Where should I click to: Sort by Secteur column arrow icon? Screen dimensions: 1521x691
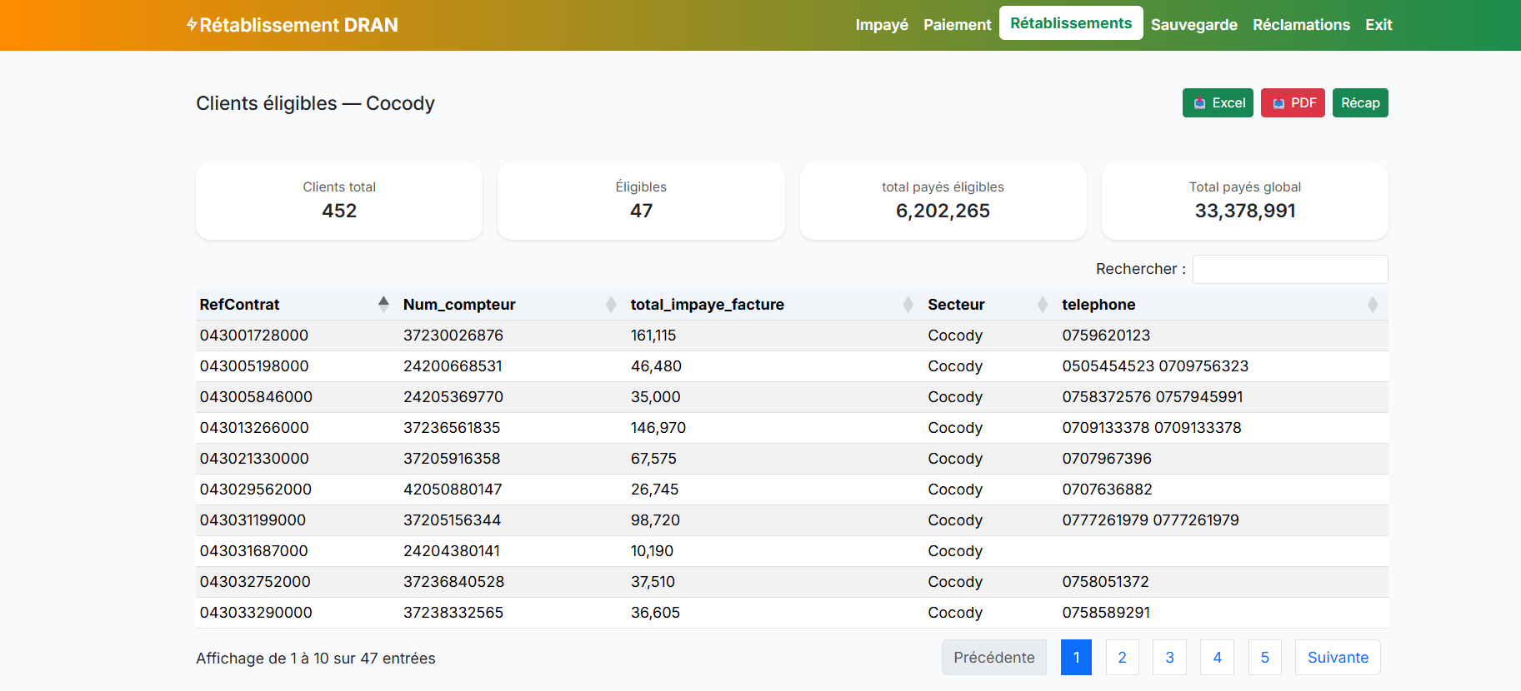click(x=1042, y=305)
